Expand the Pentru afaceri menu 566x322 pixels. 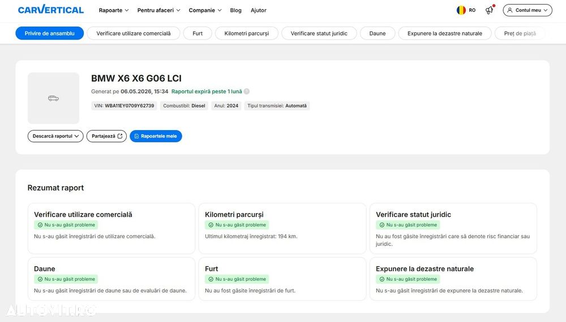[159, 10]
